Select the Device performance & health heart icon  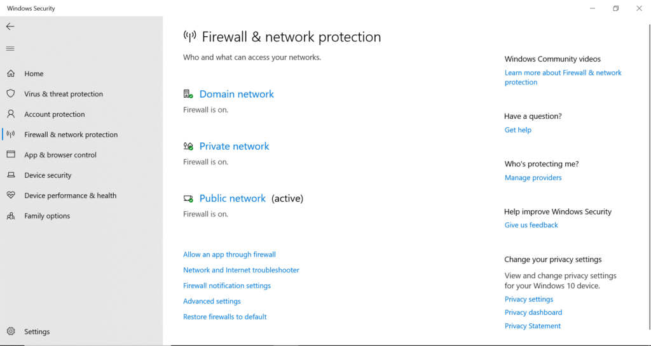click(x=11, y=196)
